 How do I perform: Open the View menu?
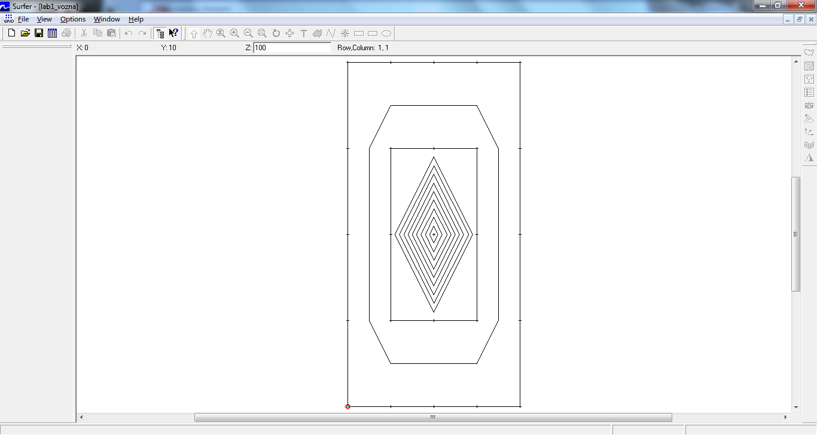click(44, 19)
